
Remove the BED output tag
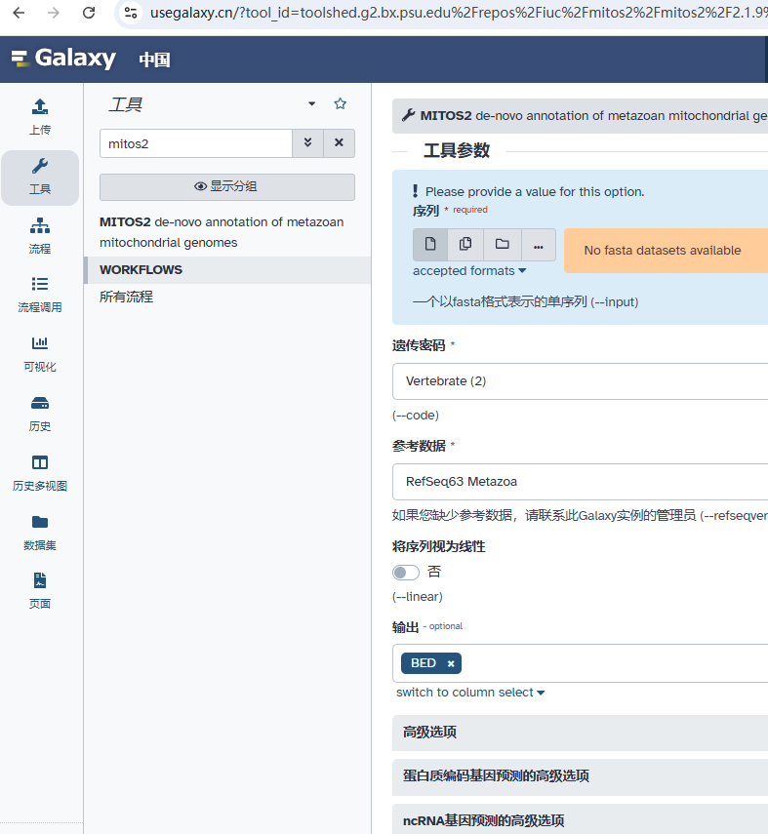click(451, 663)
